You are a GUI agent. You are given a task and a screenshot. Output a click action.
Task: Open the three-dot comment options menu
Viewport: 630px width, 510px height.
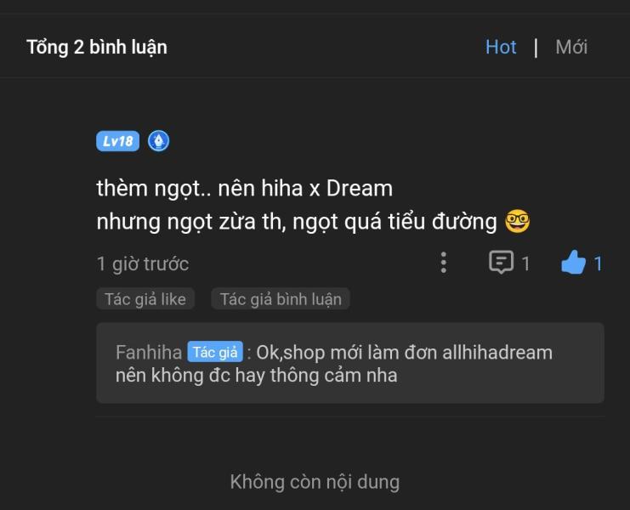pos(444,263)
